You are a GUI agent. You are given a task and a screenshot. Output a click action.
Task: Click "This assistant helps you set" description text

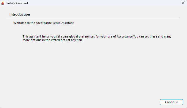click(42, 36)
